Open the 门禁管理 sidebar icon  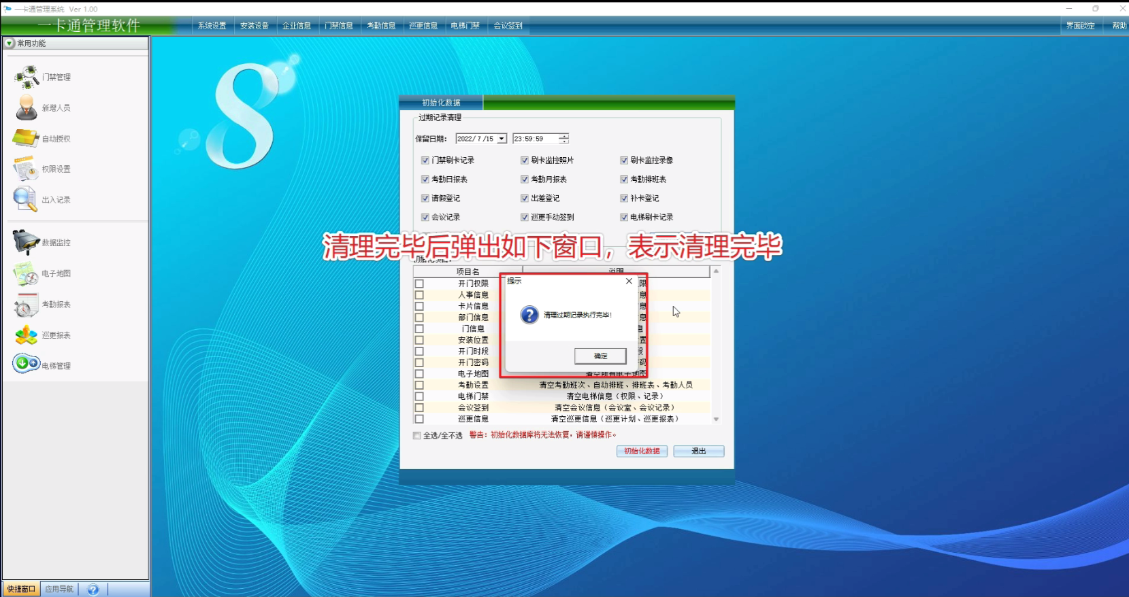27,77
